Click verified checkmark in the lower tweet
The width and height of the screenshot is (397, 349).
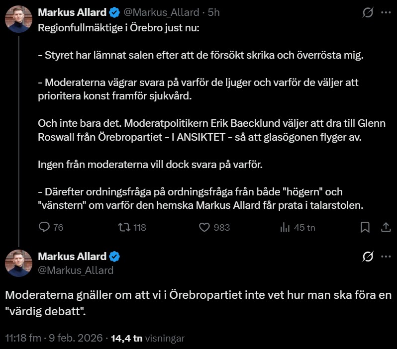[x=115, y=257]
